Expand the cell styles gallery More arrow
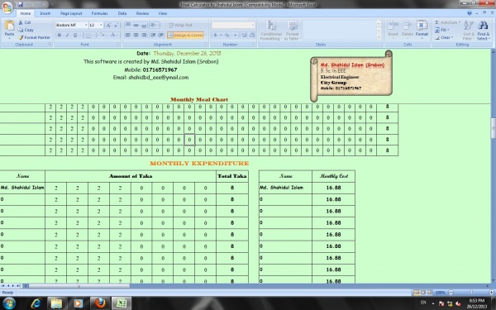The width and height of the screenshot is (496, 310). pyautogui.click(x=379, y=36)
